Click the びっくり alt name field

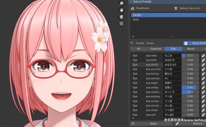pos(172,92)
